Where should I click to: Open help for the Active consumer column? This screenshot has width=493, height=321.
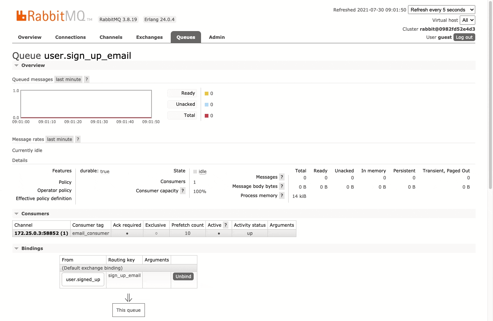pos(225,225)
